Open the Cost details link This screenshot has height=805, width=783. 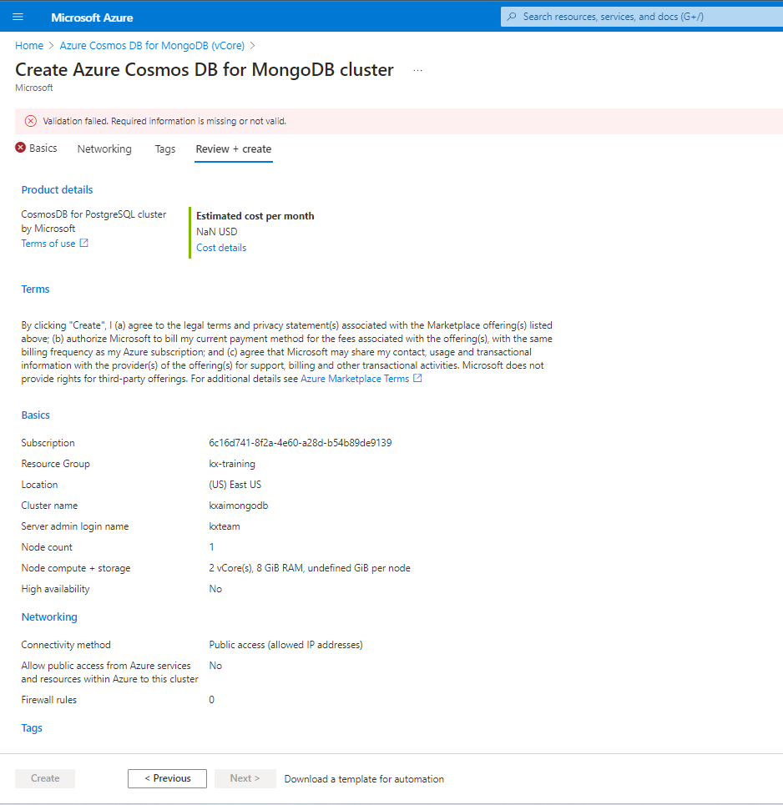[x=221, y=248]
